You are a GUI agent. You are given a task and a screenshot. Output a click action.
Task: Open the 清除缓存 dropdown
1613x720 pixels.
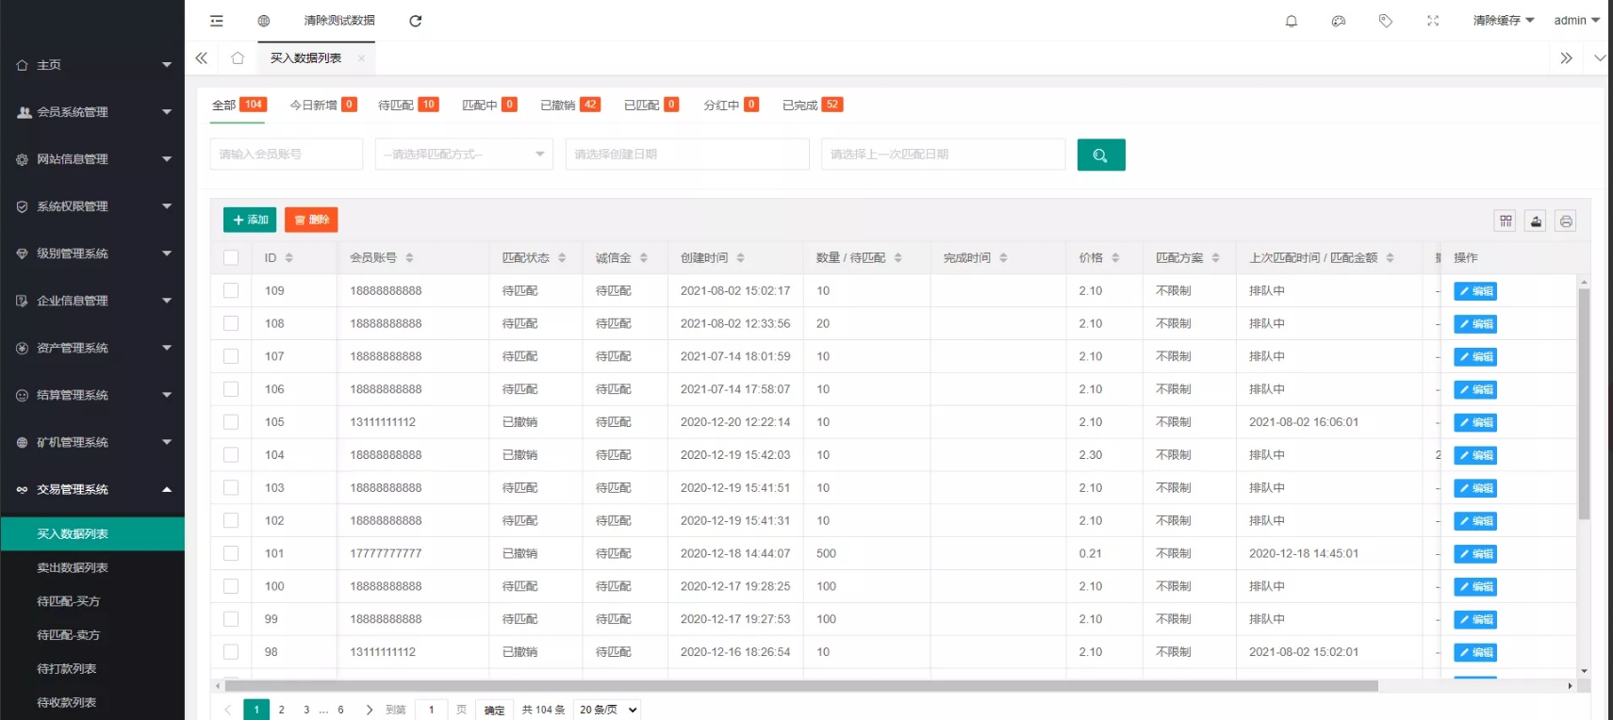pos(1504,21)
